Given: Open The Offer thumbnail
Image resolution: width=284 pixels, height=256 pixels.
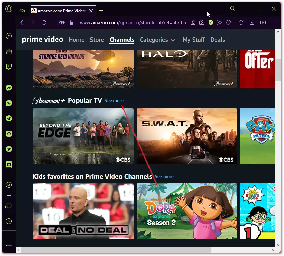Looking at the screenshot, I should (x=257, y=69).
